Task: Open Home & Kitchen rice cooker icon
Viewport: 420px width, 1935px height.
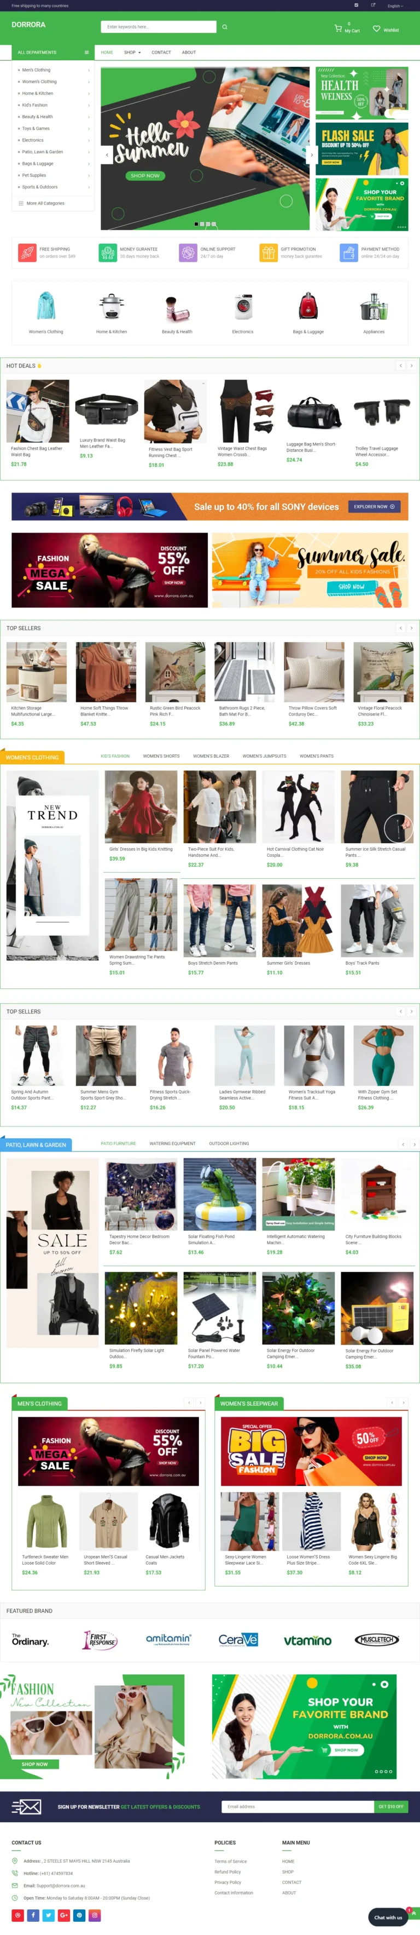Action: click(111, 306)
